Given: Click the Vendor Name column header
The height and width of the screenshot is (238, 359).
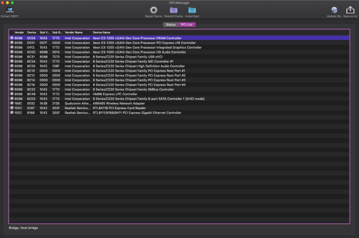Looking at the screenshot, I should click(74, 33).
